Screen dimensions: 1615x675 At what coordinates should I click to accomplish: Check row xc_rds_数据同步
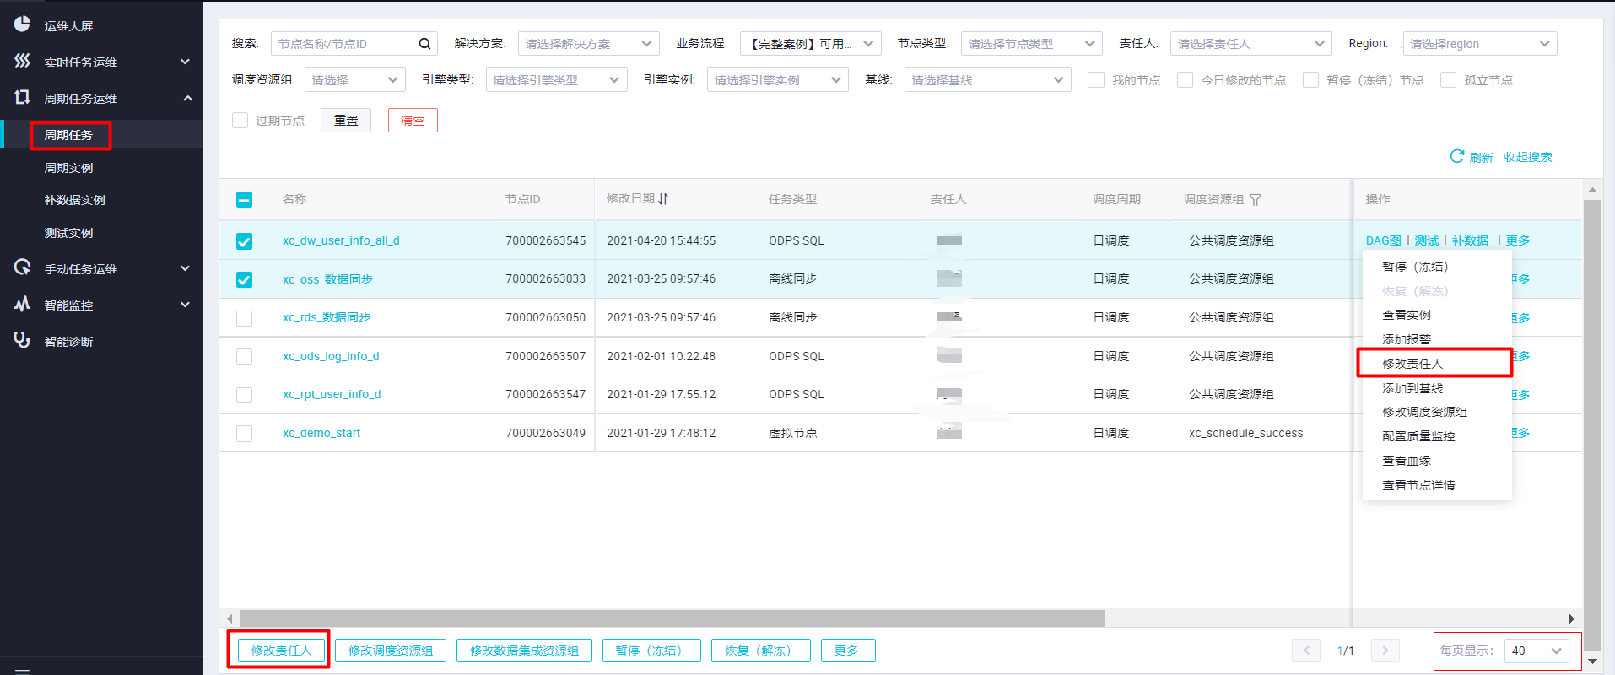(244, 318)
